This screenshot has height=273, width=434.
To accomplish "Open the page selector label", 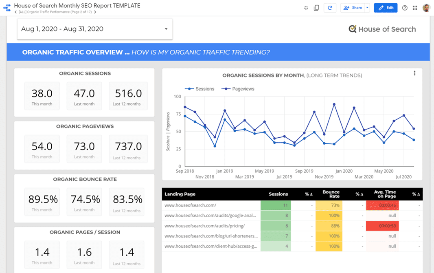I will click(55, 12).
